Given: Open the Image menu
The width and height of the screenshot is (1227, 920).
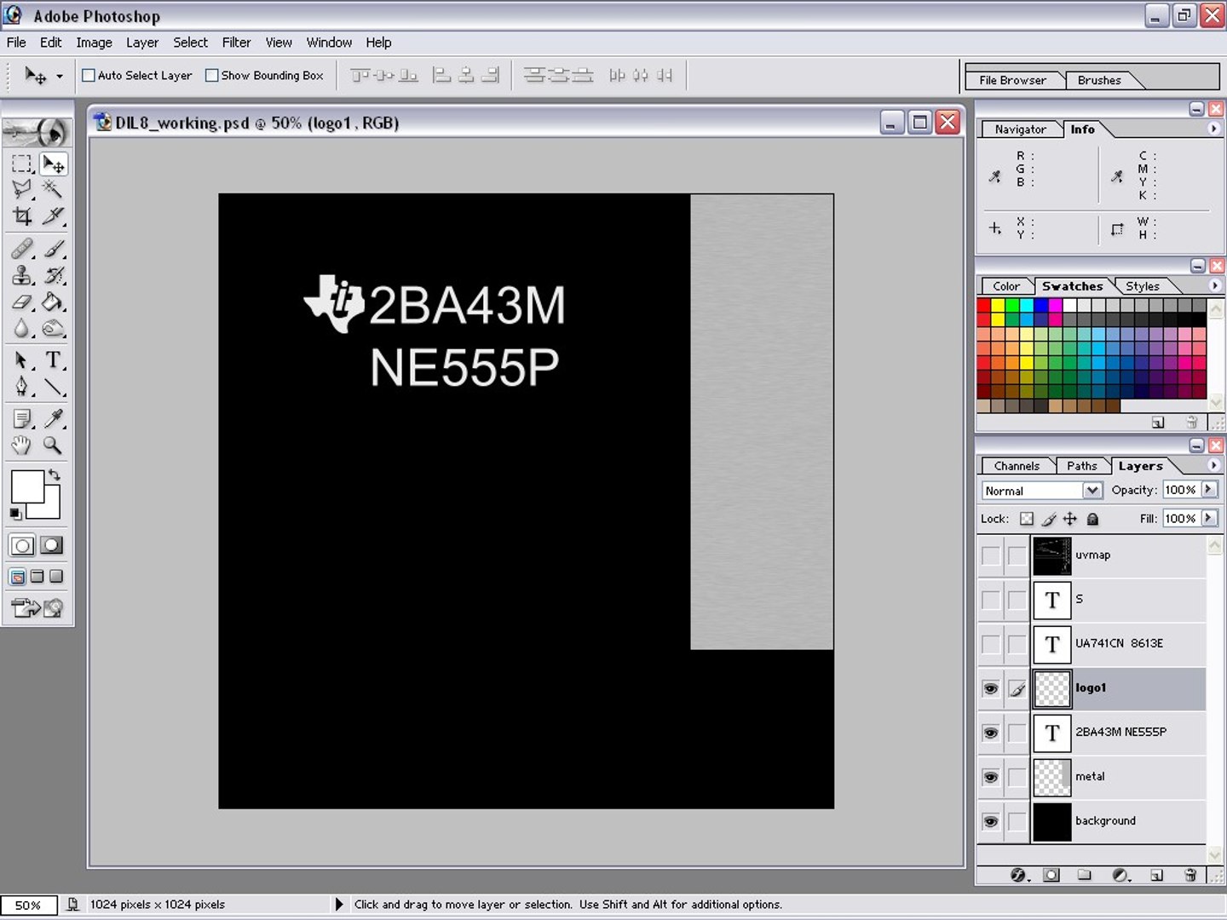Looking at the screenshot, I should 94,43.
